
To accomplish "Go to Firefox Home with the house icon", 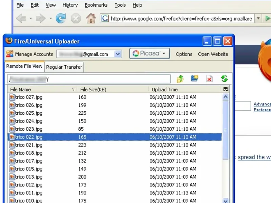I will click(x=91, y=18).
